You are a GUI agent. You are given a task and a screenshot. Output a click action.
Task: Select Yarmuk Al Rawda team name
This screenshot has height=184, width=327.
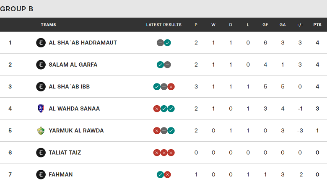(x=76, y=130)
